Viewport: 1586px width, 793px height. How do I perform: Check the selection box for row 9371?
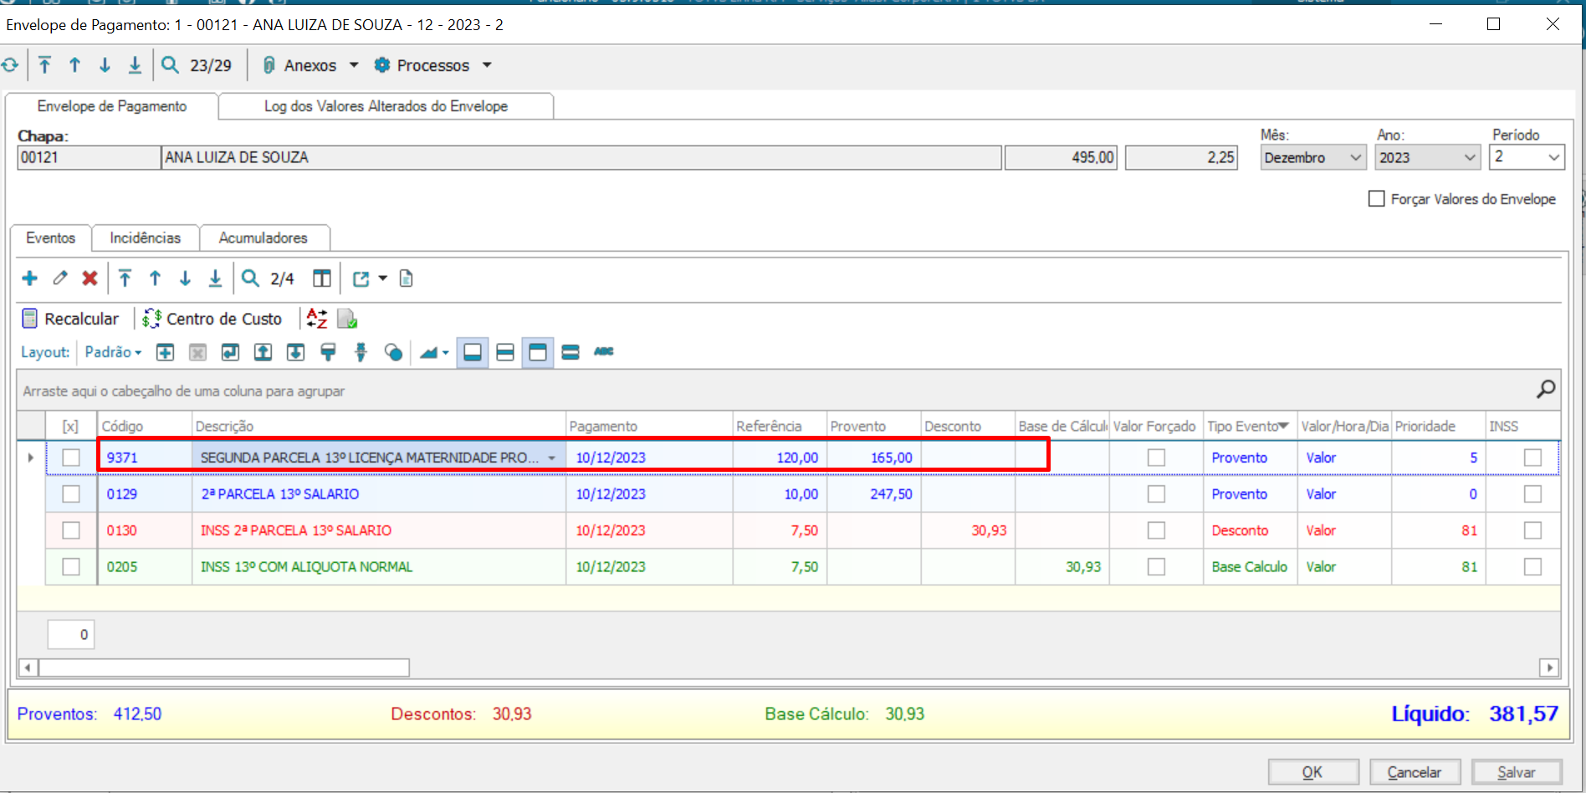pos(71,458)
